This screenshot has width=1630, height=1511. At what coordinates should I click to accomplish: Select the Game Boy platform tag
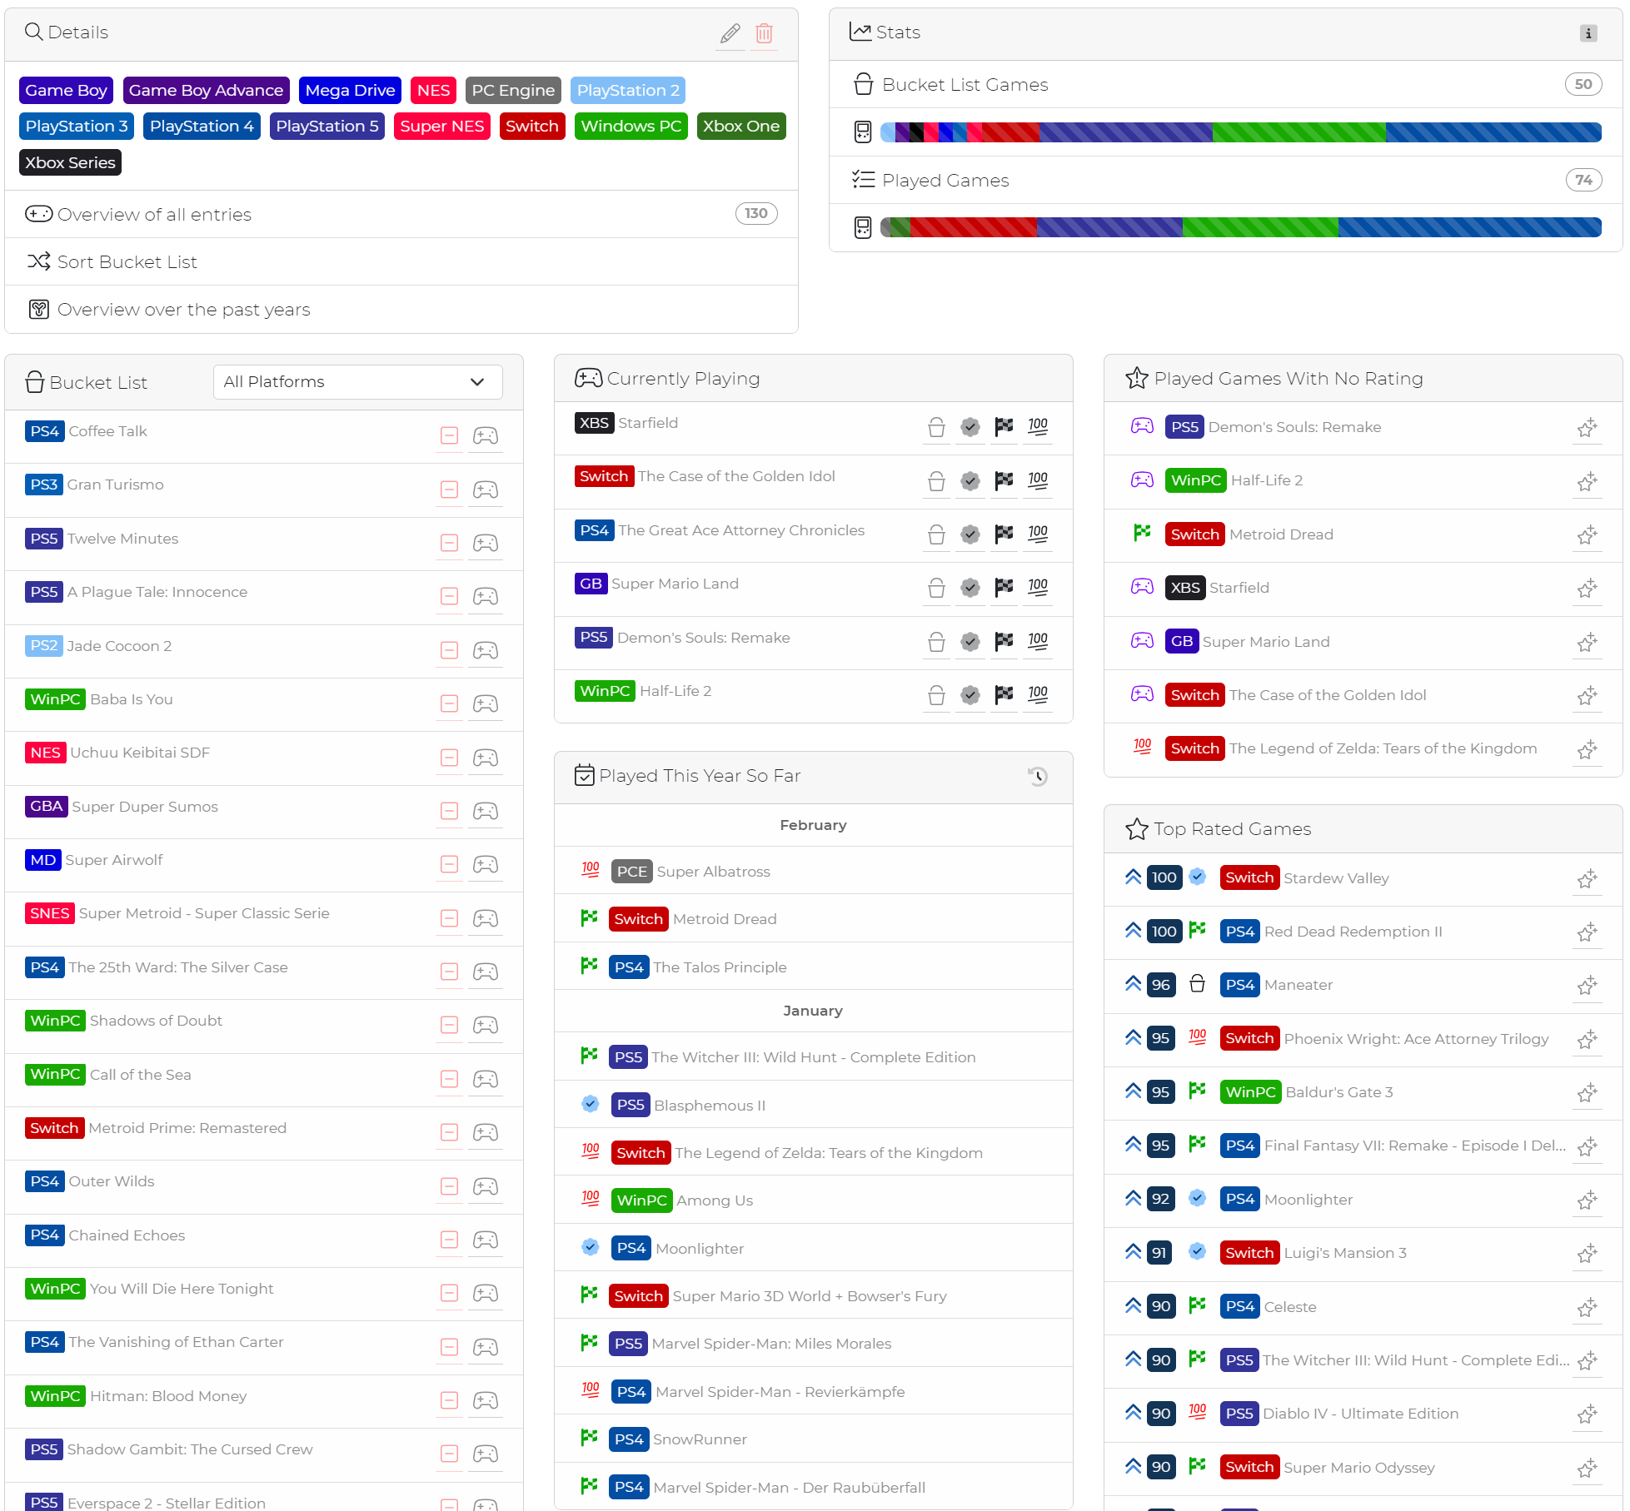click(66, 90)
